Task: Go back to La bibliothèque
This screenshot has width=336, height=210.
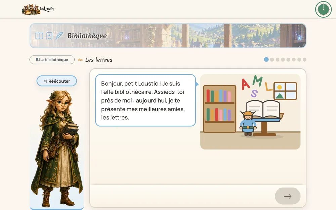Action: tap(52, 60)
